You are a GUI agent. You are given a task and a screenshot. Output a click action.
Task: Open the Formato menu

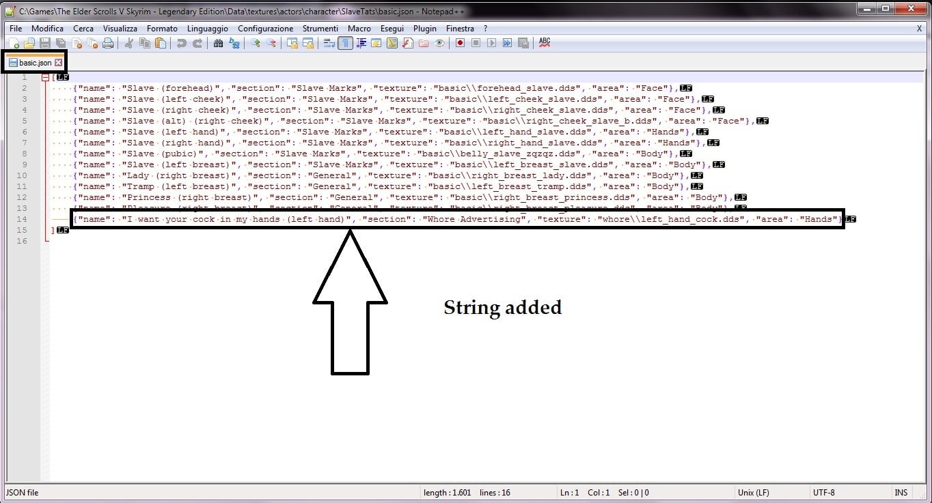tap(162, 29)
